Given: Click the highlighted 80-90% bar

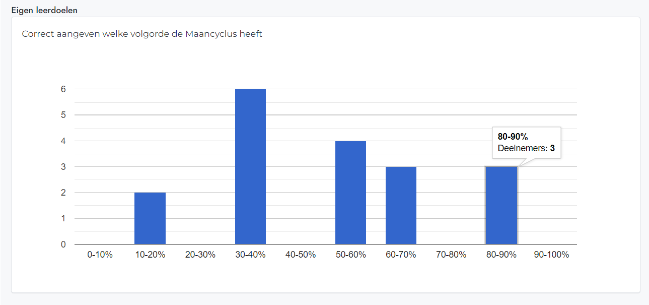Looking at the screenshot, I should (x=501, y=206).
